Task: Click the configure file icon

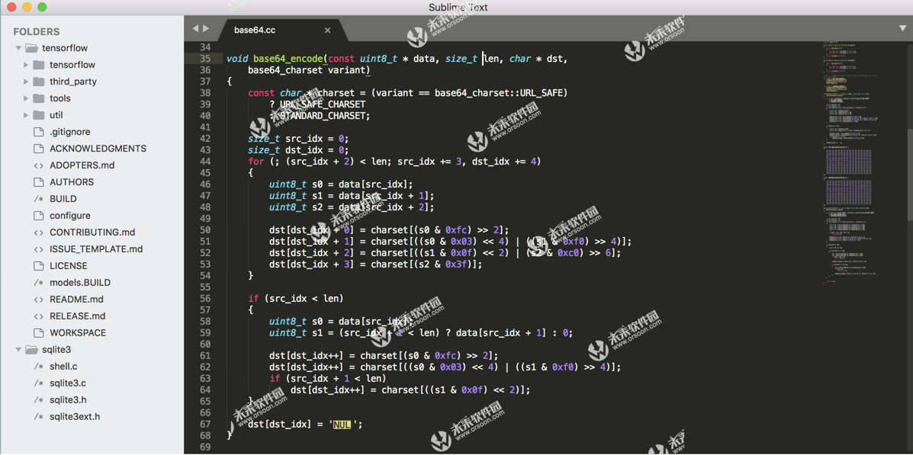Action: point(39,215)
